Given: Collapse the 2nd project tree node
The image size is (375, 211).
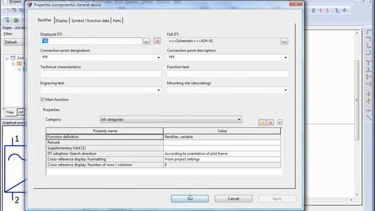Looking at the screenshot, I should [7, 58].
